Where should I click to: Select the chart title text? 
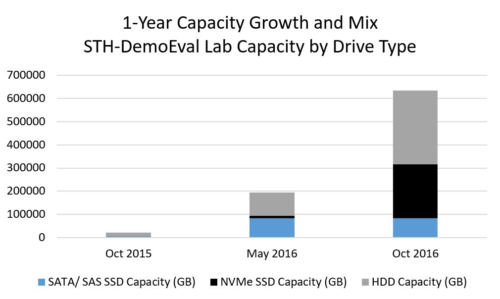click(250, 35)
